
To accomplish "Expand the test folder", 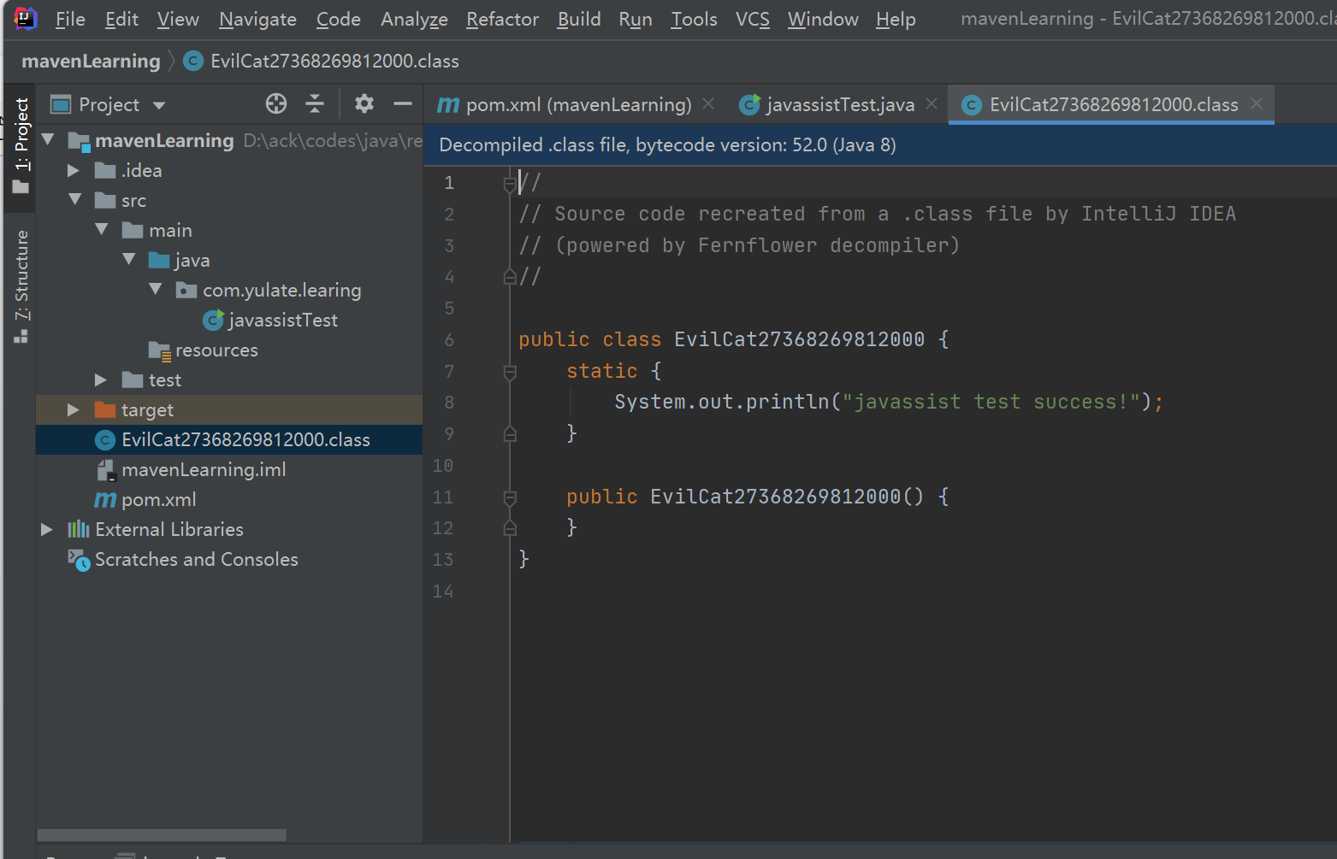I will point(101,379).
